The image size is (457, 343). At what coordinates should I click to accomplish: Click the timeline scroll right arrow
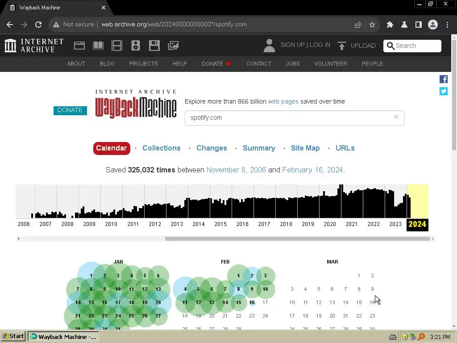432,238
